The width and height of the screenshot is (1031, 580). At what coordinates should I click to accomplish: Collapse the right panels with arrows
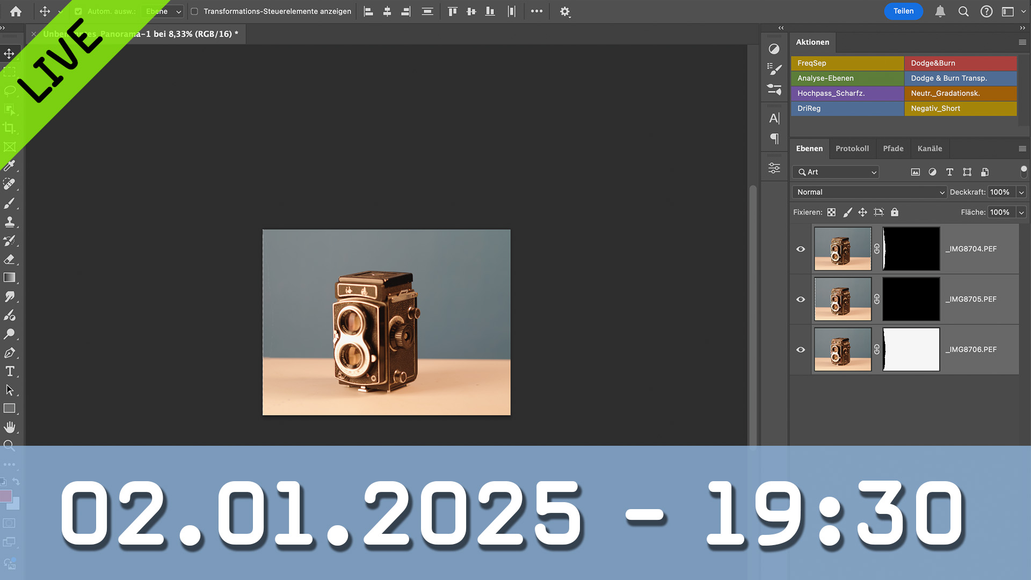click(x=1022, y=28)
